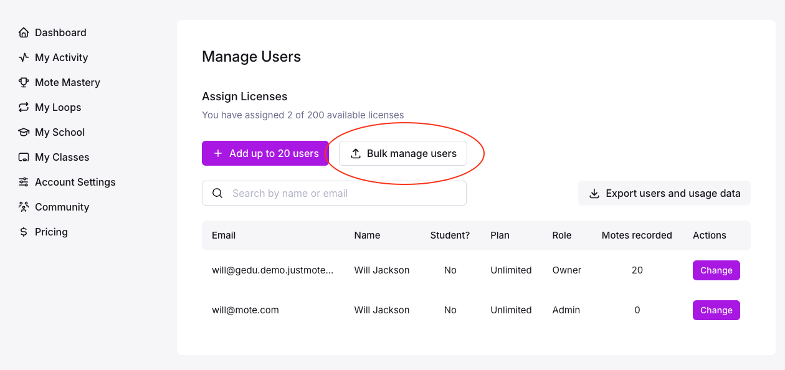Click the plus icon on Add users button

(x=218, y=153)
